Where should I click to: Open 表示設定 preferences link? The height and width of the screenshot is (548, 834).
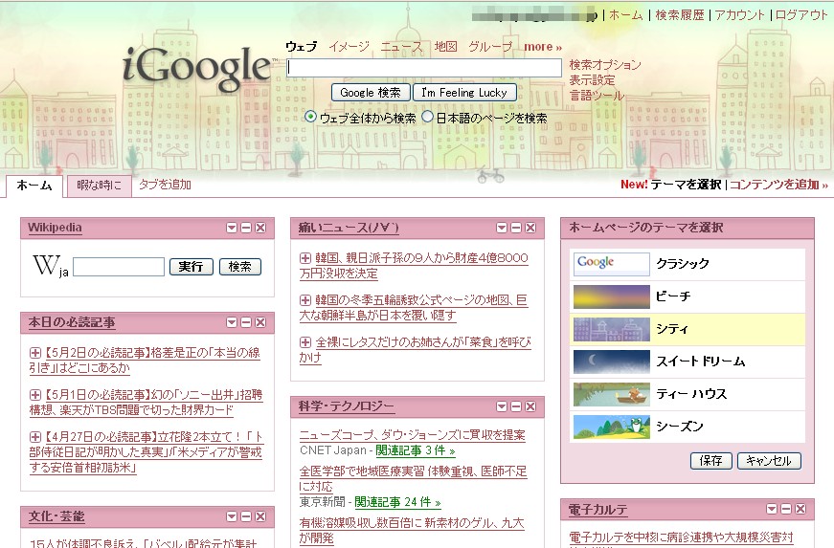click(x=592, y=80)
